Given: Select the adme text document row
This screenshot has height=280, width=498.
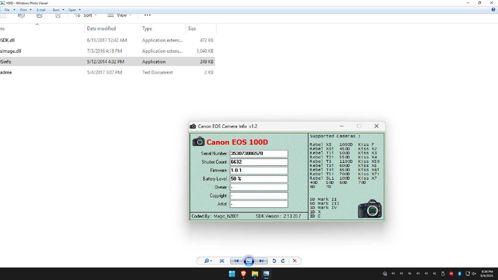Looking at the screenshot, I should (x=108, y=72).
